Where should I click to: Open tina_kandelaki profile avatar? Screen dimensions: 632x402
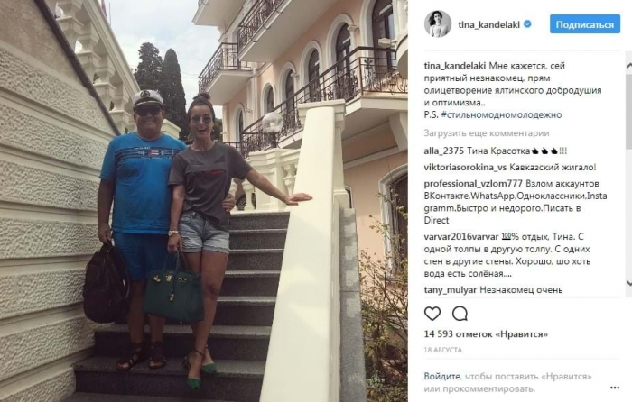(x=437, y=23)
